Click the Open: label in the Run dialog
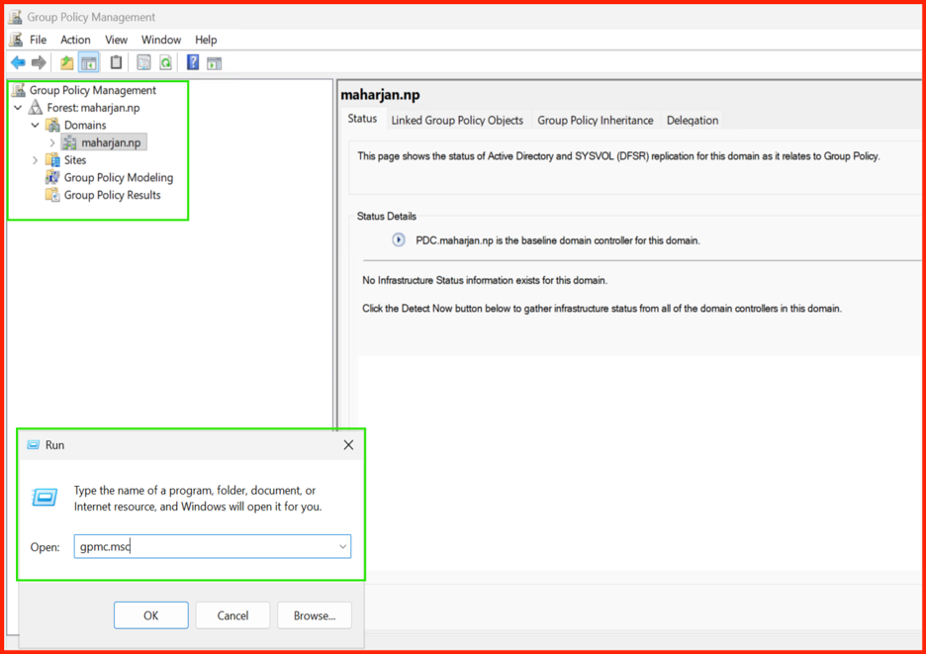 pos(45,547)
